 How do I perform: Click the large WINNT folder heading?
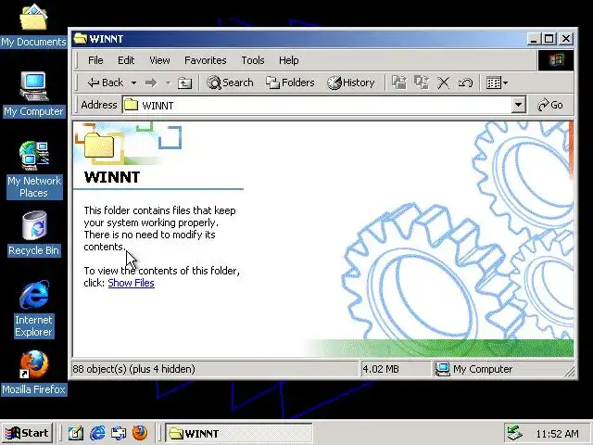click(112, 177)
